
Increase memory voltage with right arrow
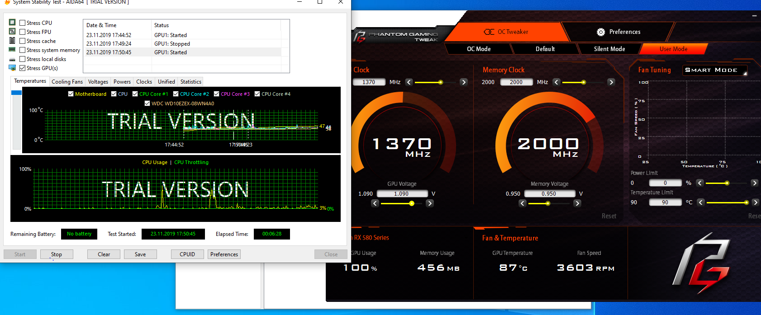pyautogui.click(x=577, y=203)
